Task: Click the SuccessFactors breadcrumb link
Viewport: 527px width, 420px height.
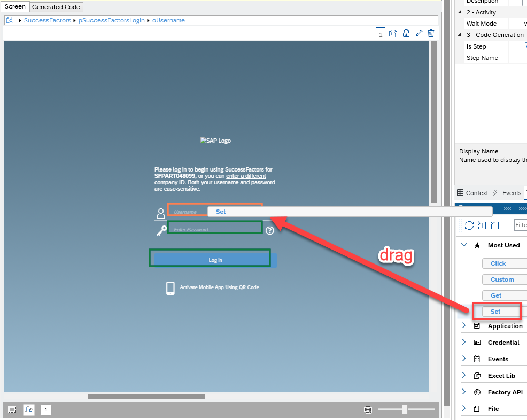Action: (48, 20)
